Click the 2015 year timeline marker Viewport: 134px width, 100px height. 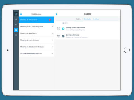click(63, 23)
